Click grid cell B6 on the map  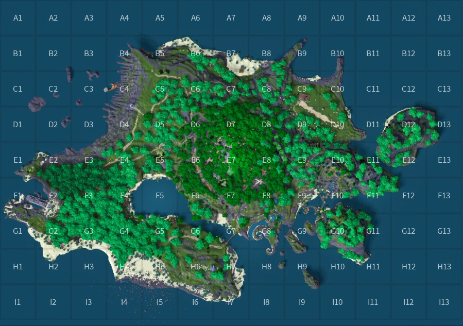pyautogui.click(x=196, y=53)
